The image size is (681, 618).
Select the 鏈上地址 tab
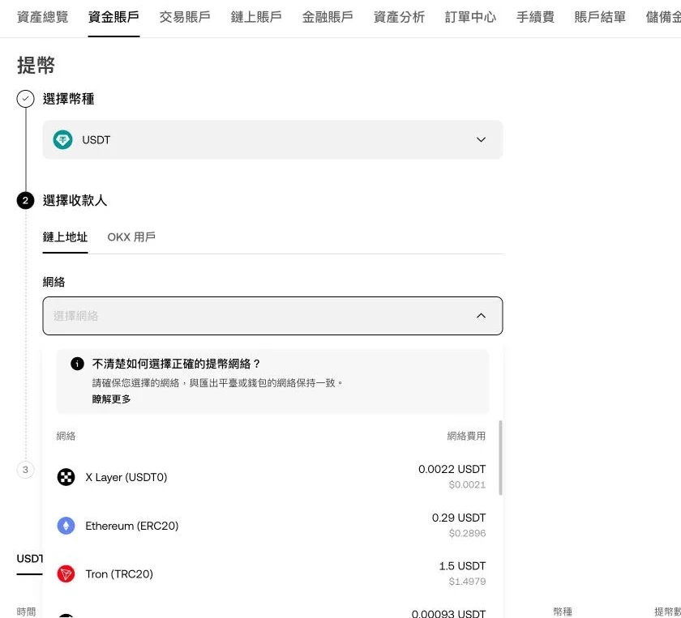(65, 237)
